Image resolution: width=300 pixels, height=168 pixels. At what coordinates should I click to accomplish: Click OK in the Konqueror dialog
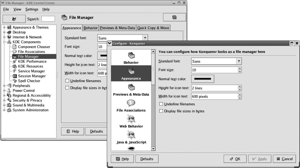[x=235, y=159]
